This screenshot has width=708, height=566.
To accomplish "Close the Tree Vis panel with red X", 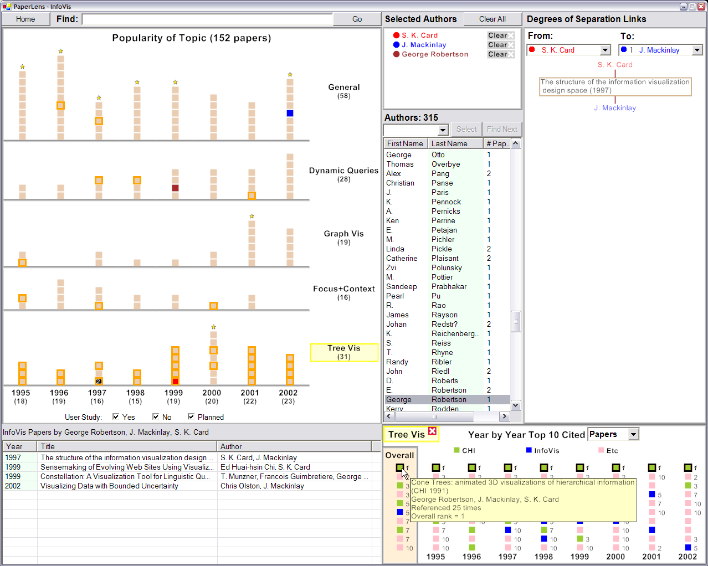I will click(x=433, y=431).
